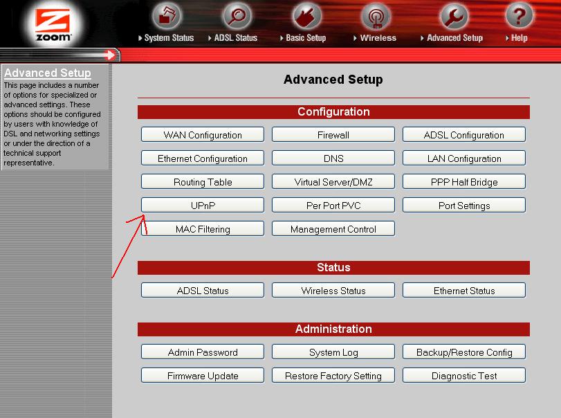Open the Wireless menu label
The height and width of the screenshot is (418, 561).
tap(378, 38)
